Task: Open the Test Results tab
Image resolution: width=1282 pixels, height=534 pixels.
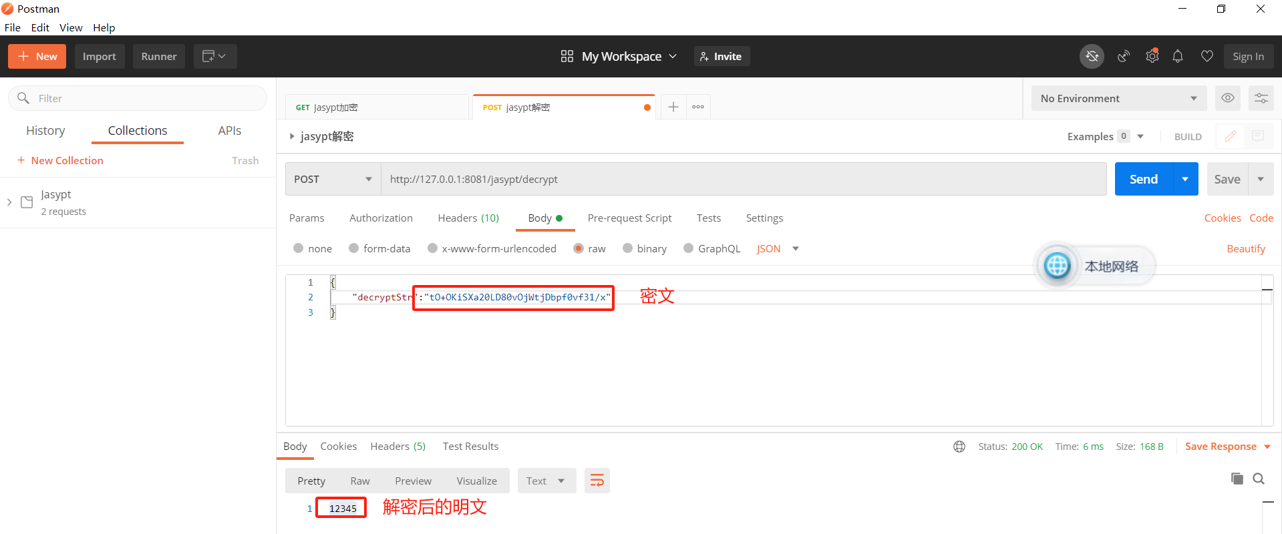Action: (x=470, y=447)
